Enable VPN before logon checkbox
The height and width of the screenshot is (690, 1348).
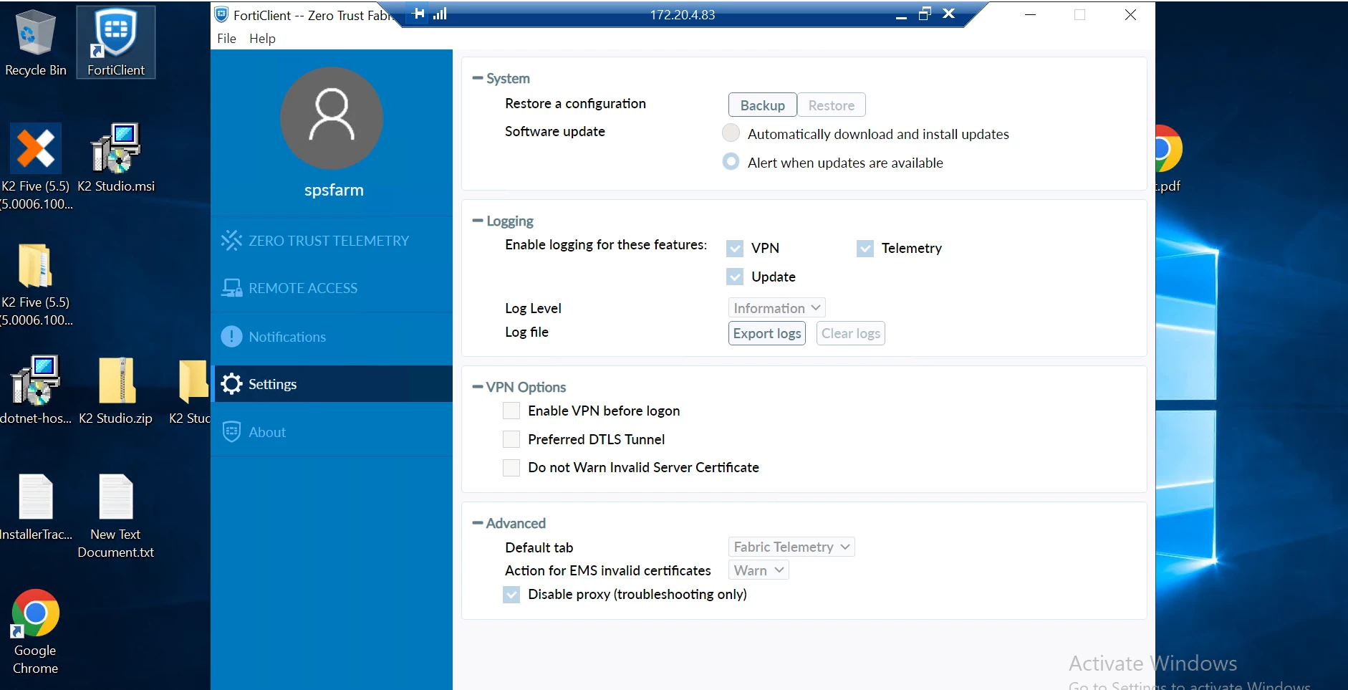511,411
